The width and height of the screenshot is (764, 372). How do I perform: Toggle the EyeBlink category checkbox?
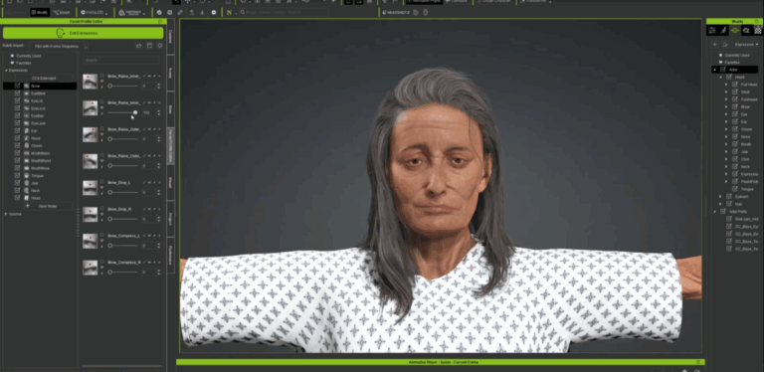tap(18, 93)
